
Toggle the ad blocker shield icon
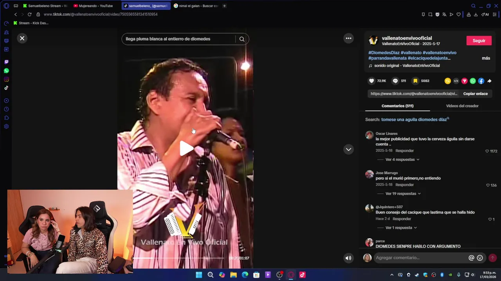(x=437, y=14)
